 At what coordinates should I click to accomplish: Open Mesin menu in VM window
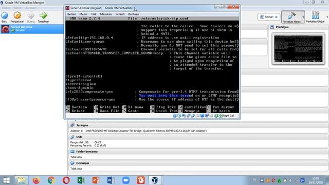pyautogui.click(x=83, y=14)
